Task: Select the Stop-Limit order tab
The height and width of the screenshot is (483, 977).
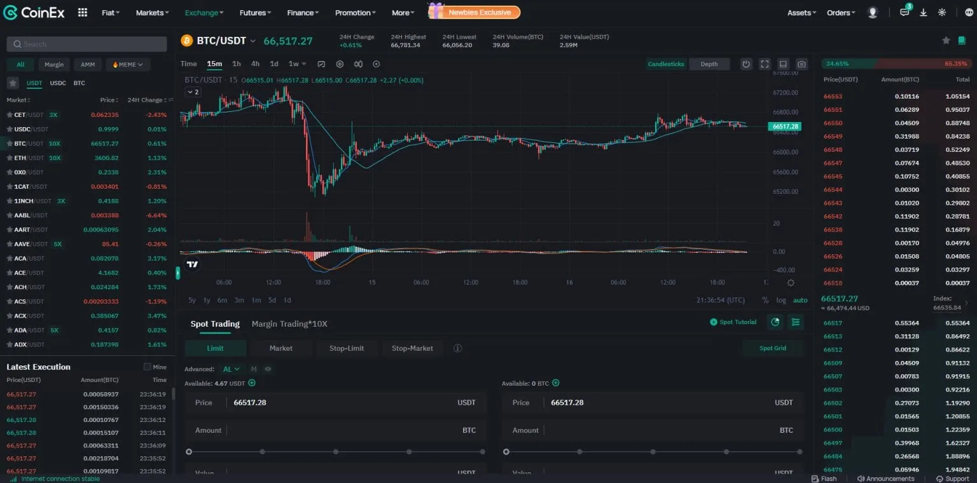Action: [347, 348]
